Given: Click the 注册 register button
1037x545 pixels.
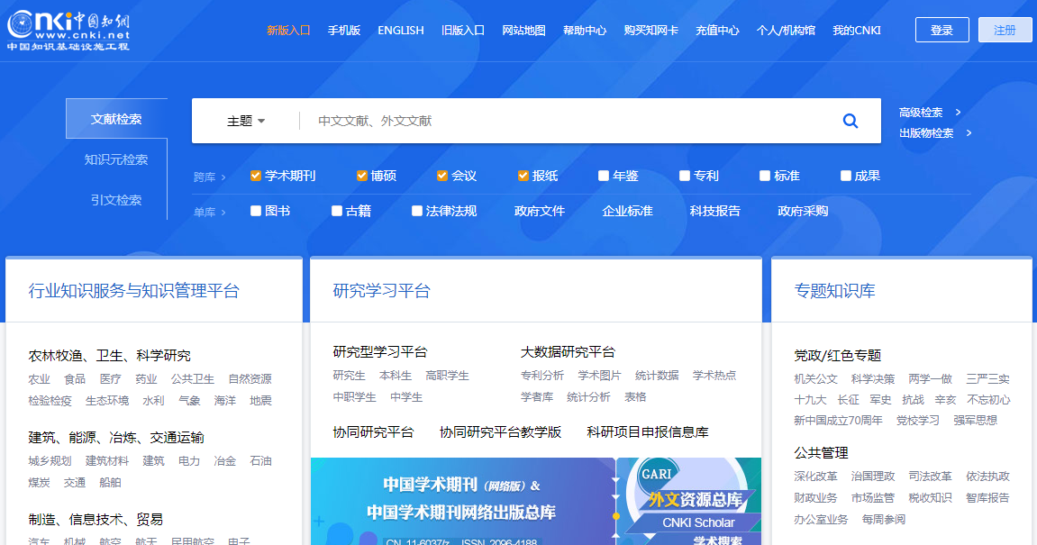Looking at the screenshot, I should point(1005,30).
